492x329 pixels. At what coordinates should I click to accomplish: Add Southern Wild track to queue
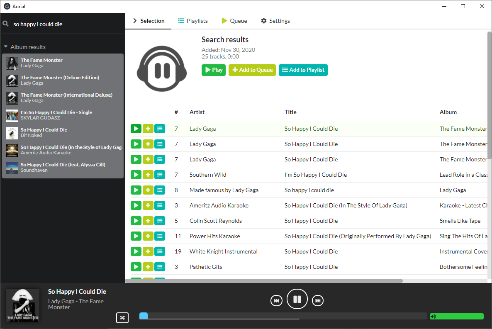click(148, 175)
